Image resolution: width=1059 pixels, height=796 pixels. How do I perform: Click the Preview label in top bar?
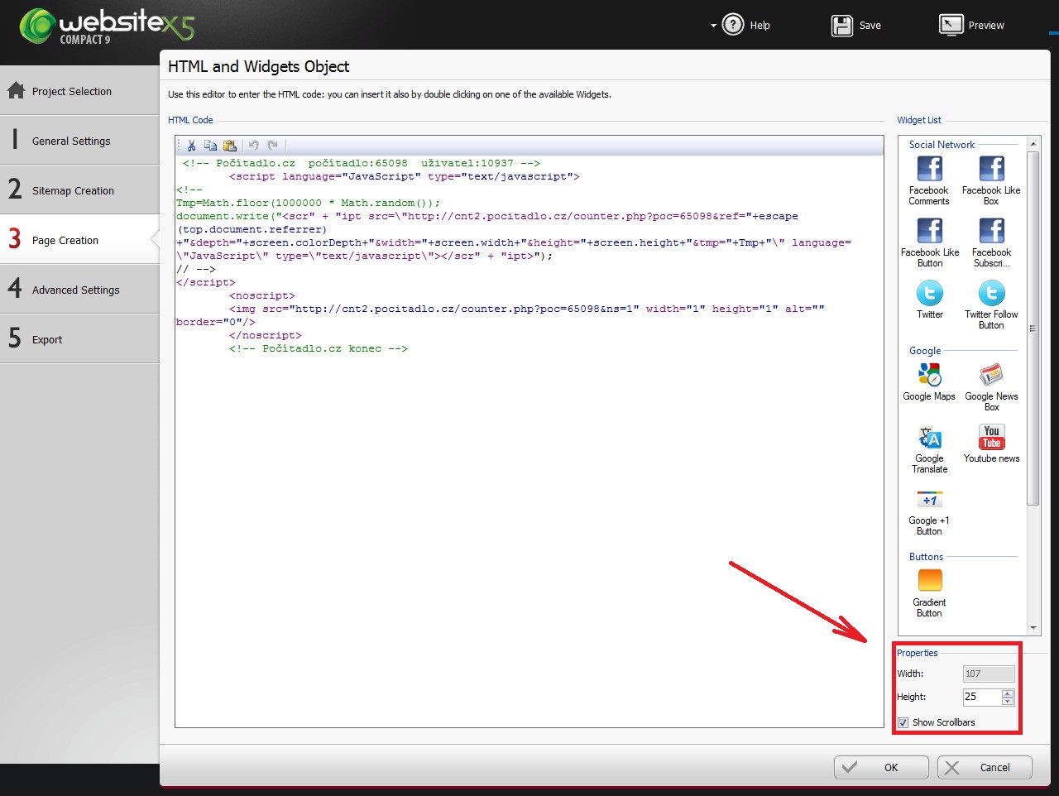pyautogui.click(x=986, y=26)
